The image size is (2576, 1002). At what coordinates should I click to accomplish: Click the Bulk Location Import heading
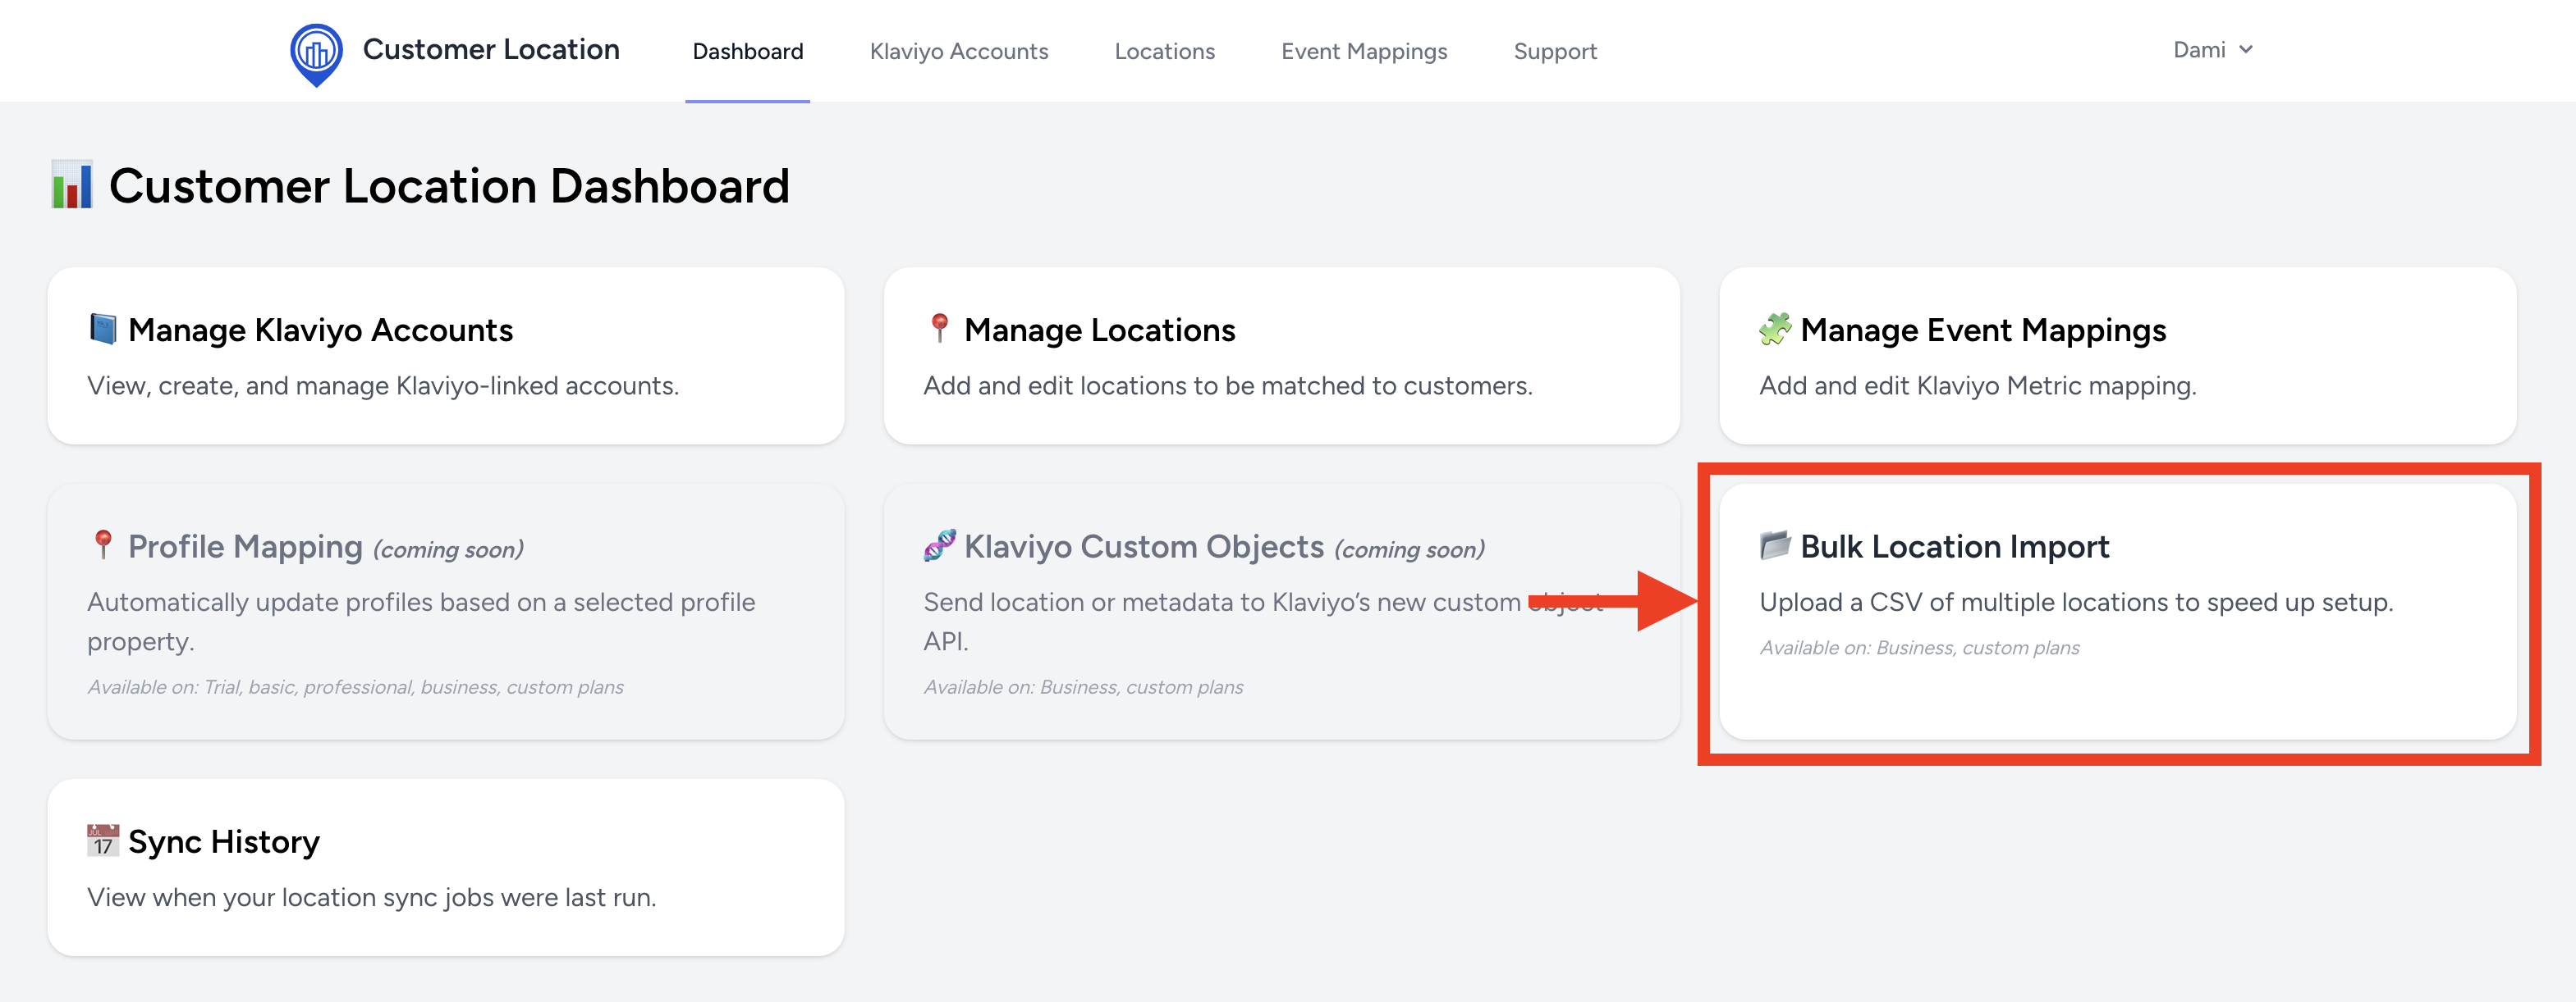point(1954,546)
